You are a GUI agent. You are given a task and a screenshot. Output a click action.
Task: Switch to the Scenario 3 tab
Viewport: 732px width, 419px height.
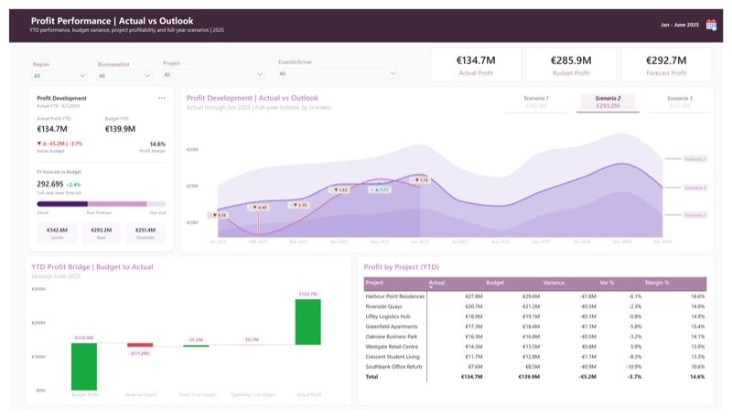680,102
